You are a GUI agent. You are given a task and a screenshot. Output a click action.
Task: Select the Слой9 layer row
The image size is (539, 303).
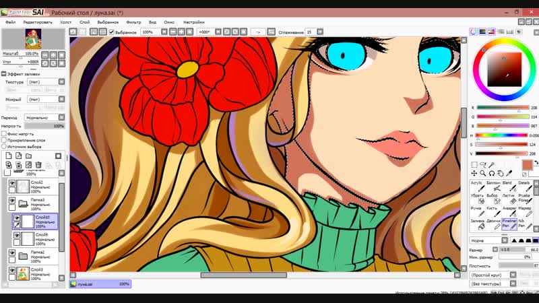35,239
